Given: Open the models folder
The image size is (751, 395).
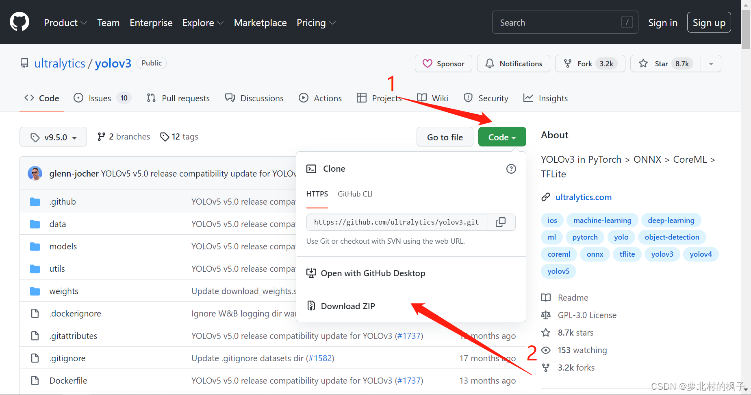Looking at the screenshot, I should [x=63, y=247].
